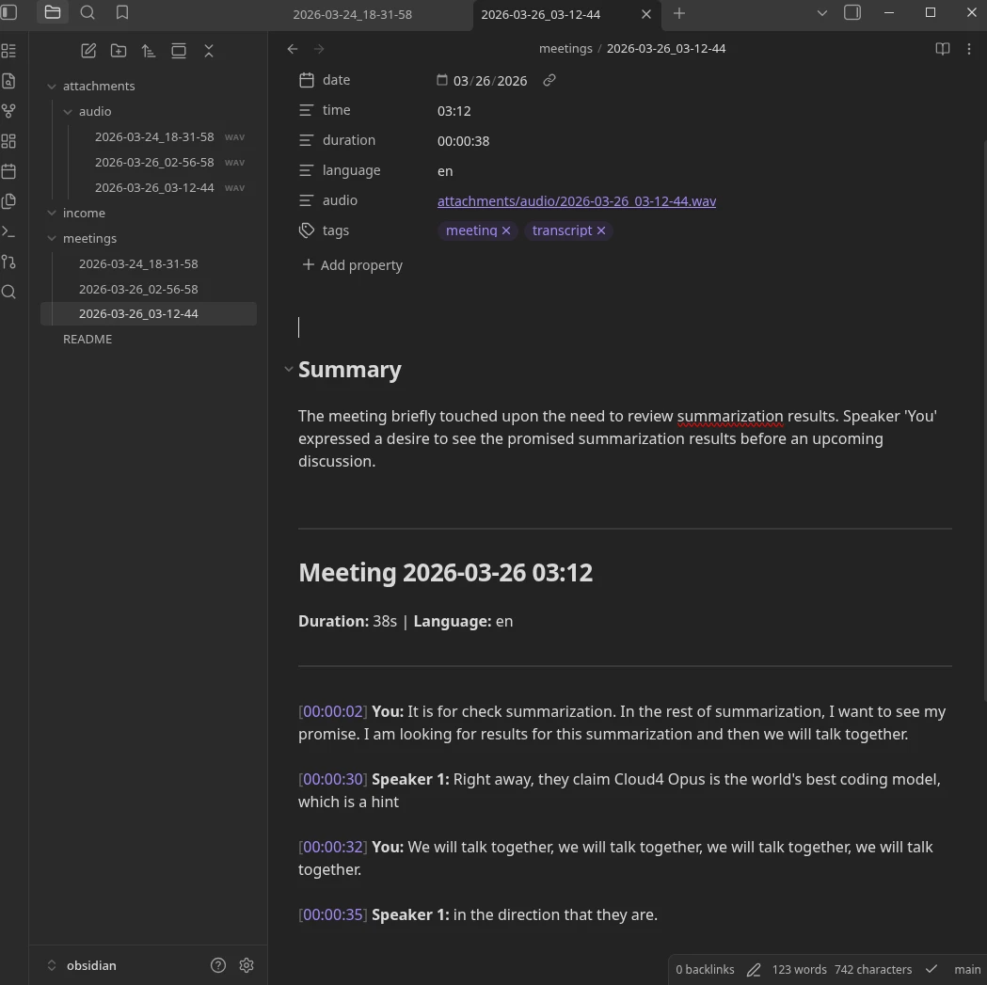Screen dimensions: 987x985
Task: Create a new folder in explorer
Action: coord(119,51)
